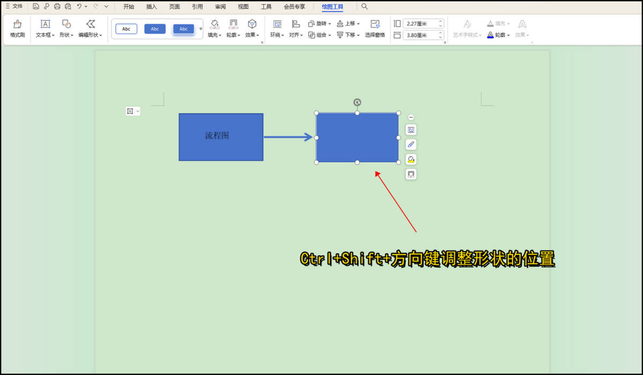Click the 环绕 text wrap icon
This screenshot has width=643, height=375.
pyautogui.click(x=277, y=24)
